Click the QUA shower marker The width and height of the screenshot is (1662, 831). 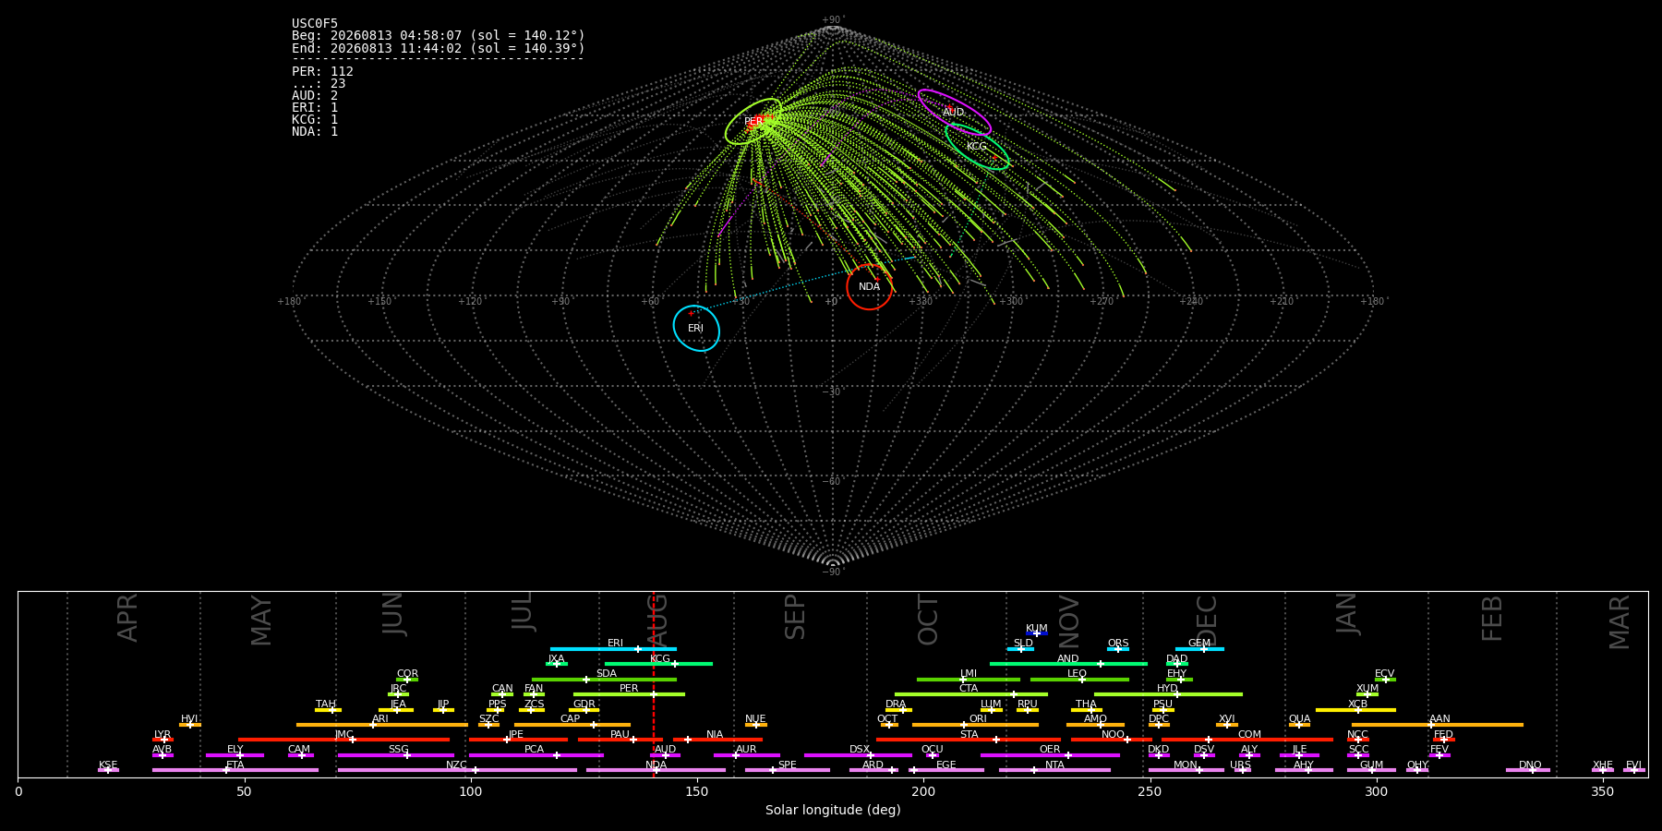1299,725
